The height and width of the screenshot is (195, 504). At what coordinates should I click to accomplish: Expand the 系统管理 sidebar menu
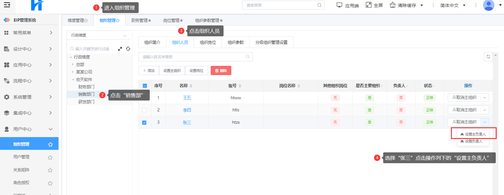[x=29, y=97]
